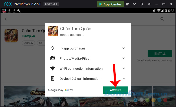The height and width of the screenshot is (107, 176).
Task: Select the Strategy category chip
Action: point(28,43)
